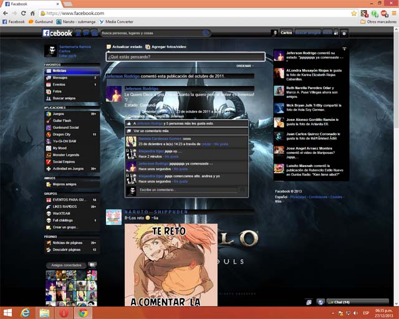
Task: Open the notifications globe icon in top bar
Action: [x=94, y=33]
